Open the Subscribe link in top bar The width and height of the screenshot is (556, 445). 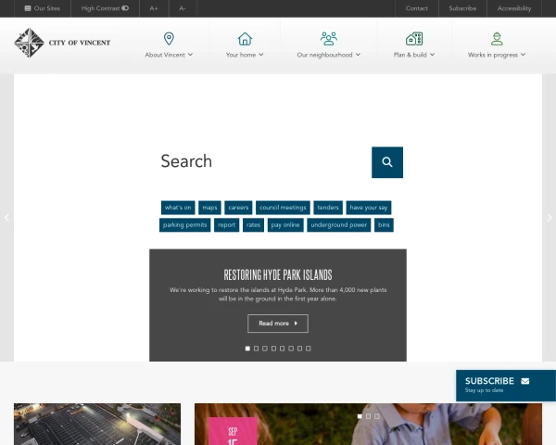point(462,8)
